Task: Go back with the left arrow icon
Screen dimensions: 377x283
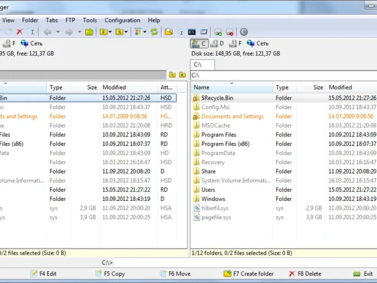Action: pyautogui.click(x=48, y=32)
